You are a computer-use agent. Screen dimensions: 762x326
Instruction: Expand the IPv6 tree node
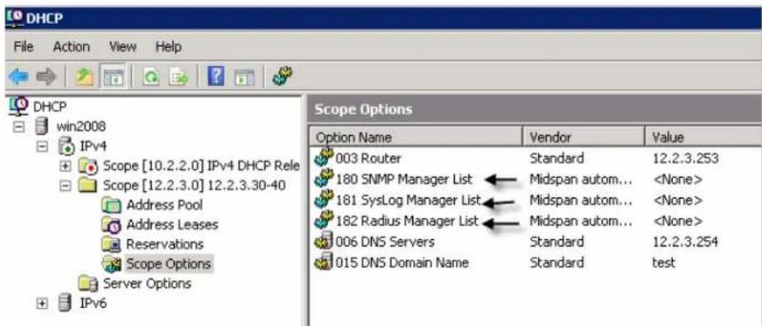coord(43,303)
